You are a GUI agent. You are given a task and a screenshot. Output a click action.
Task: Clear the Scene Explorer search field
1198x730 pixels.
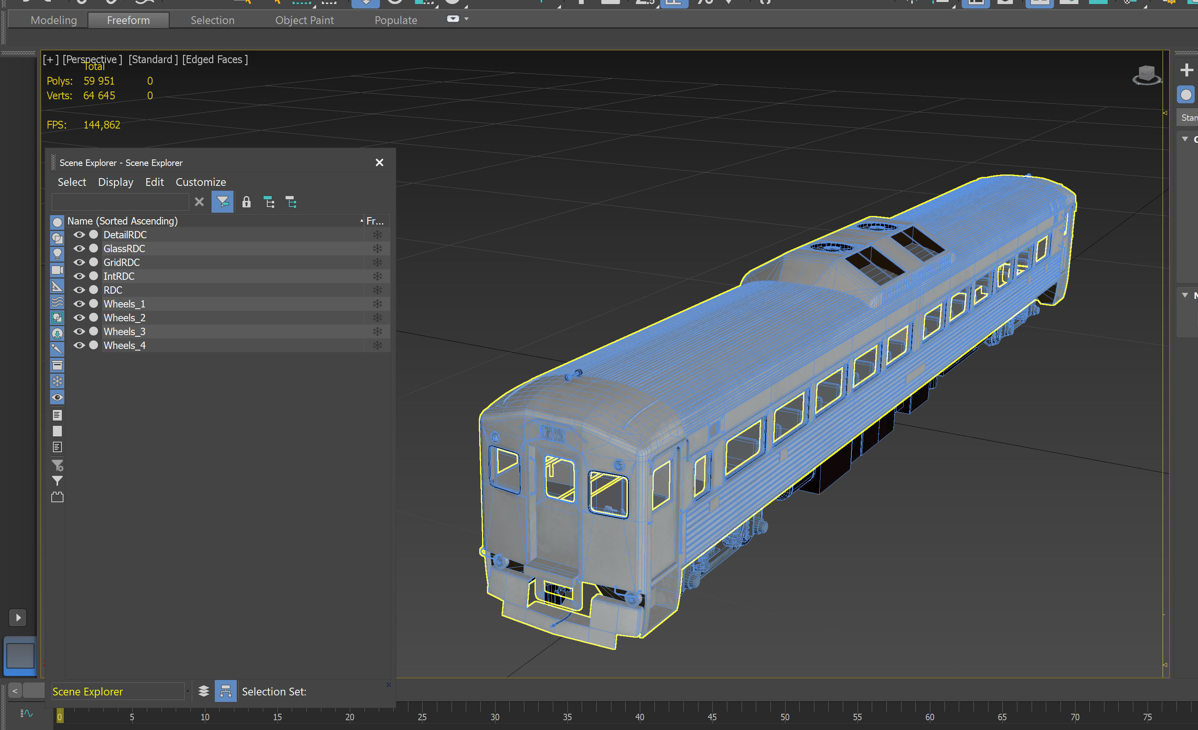click(199, 202)
